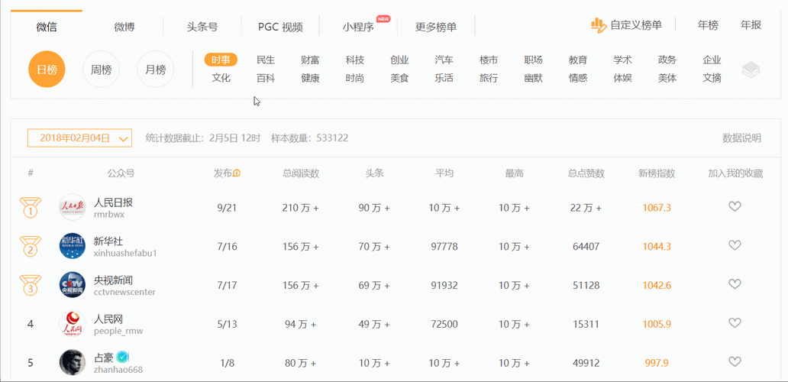This screenshot has width=788, height=382.
Task: Select the 楼市 category
Action: pos(489,60)
